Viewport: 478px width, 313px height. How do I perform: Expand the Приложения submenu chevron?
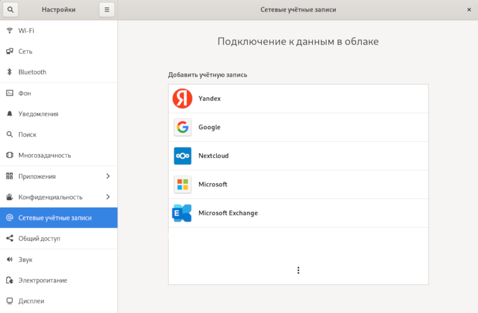(x=108, y=177)
